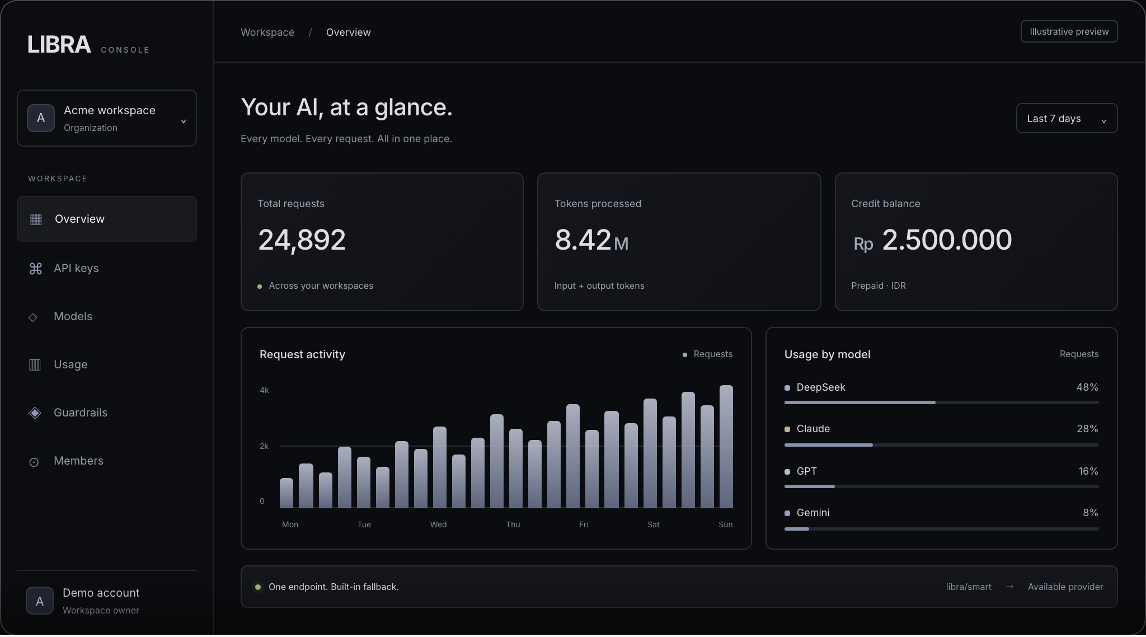This screenshot has height=637, width=1146.
Task: Click the LIBRA logo
Action: (59, 44)
